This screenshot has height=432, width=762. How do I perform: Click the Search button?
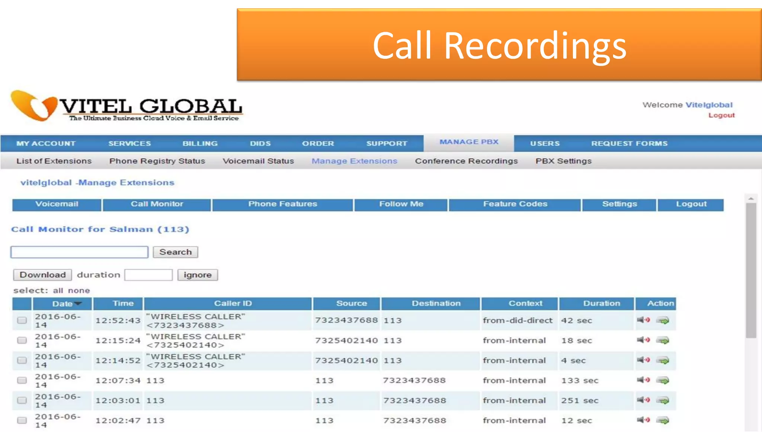click(x=175, y=252)
